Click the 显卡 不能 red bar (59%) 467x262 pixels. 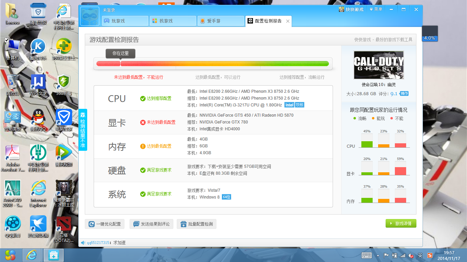400,171
